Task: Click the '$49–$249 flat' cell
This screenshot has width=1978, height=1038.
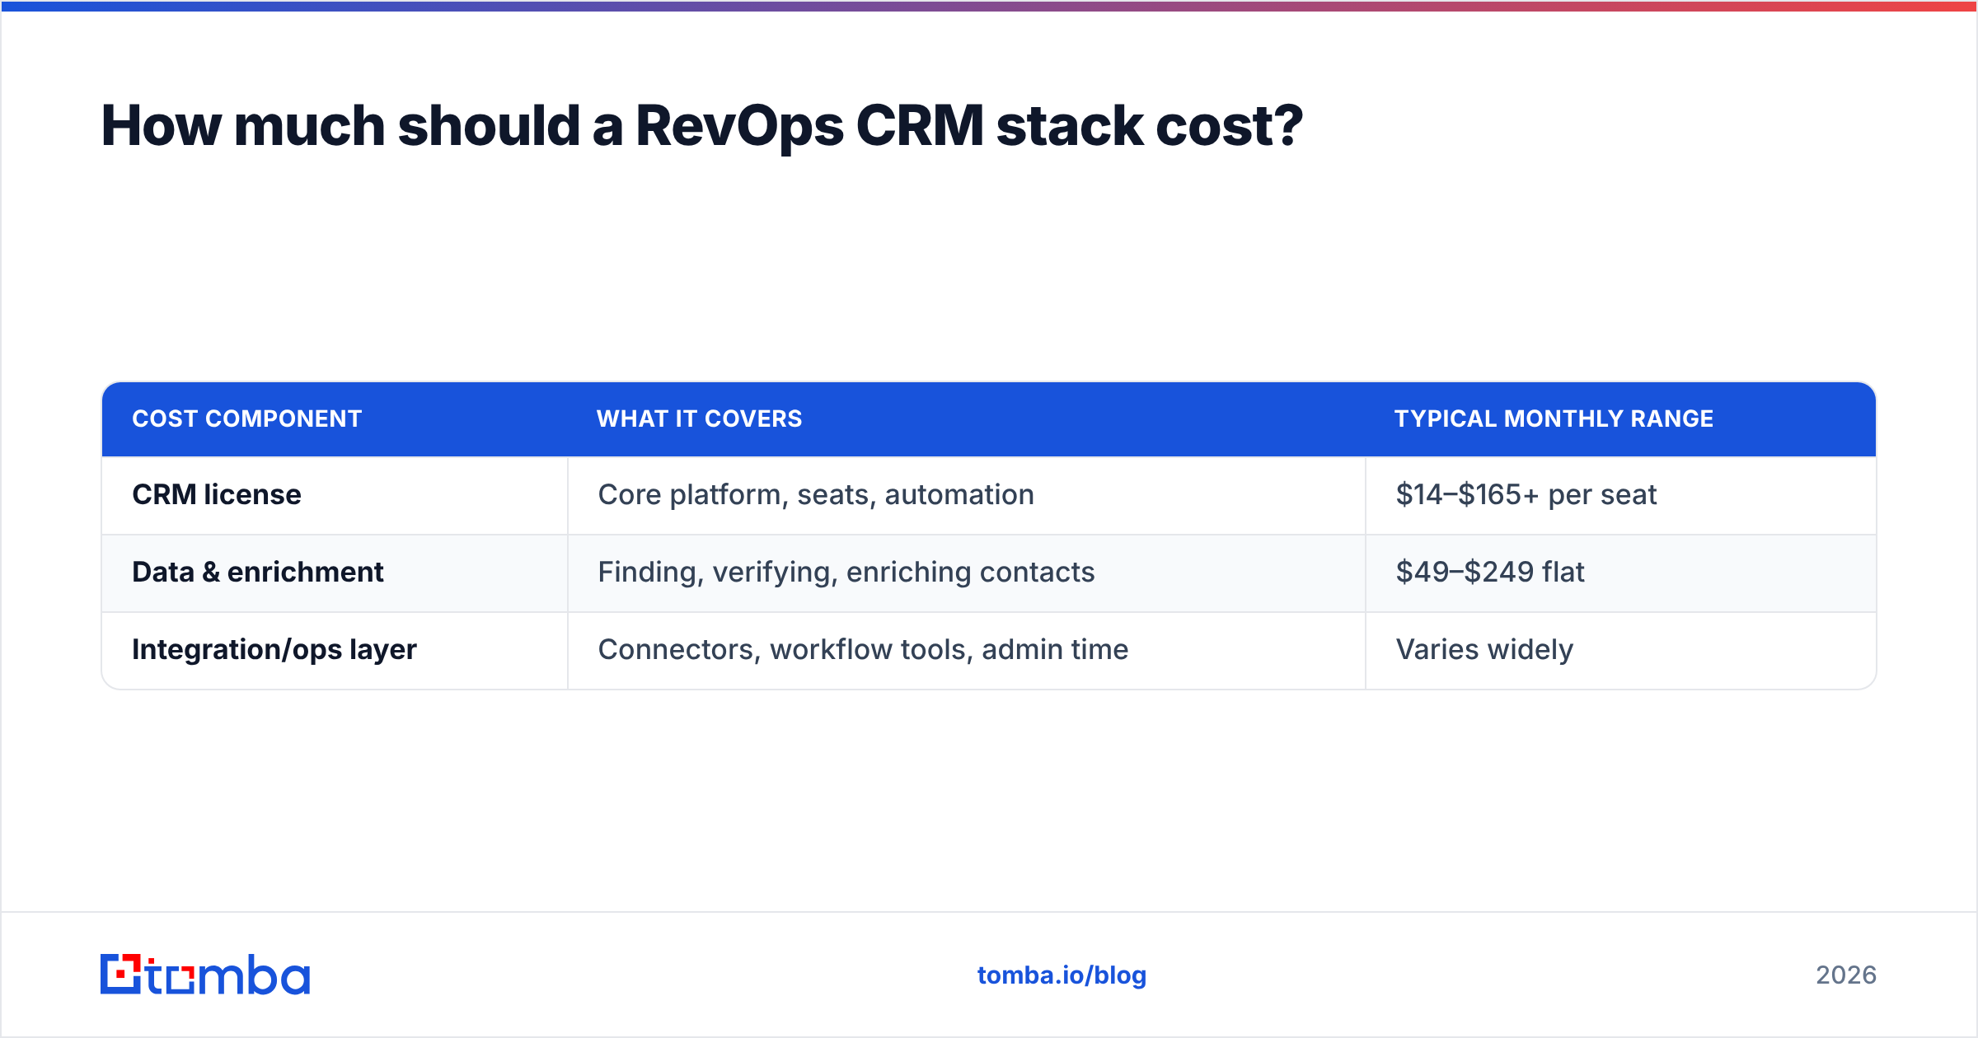Action: 1621,573
